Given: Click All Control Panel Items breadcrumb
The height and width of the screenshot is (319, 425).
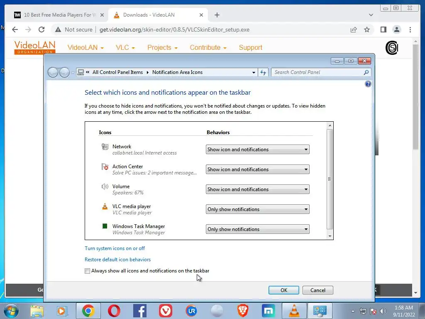Looking at the screenshot, I should pyautogui.click(x=117, y=72).
